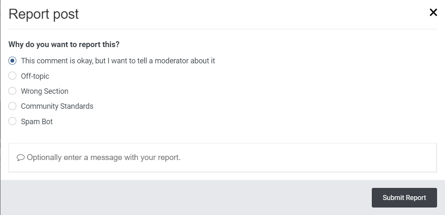Click the "Spam Bot" label text

pyautogui.click(x=37, y=122)
